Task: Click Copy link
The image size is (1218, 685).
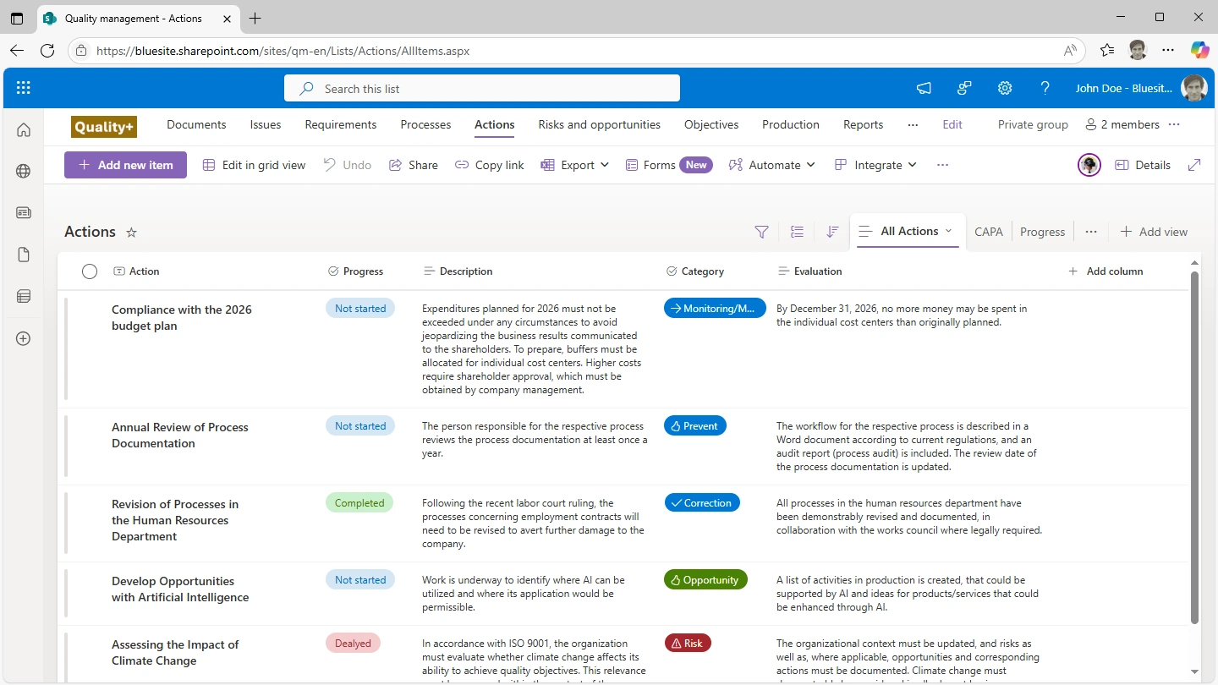Action: click(x=489, y=165)
